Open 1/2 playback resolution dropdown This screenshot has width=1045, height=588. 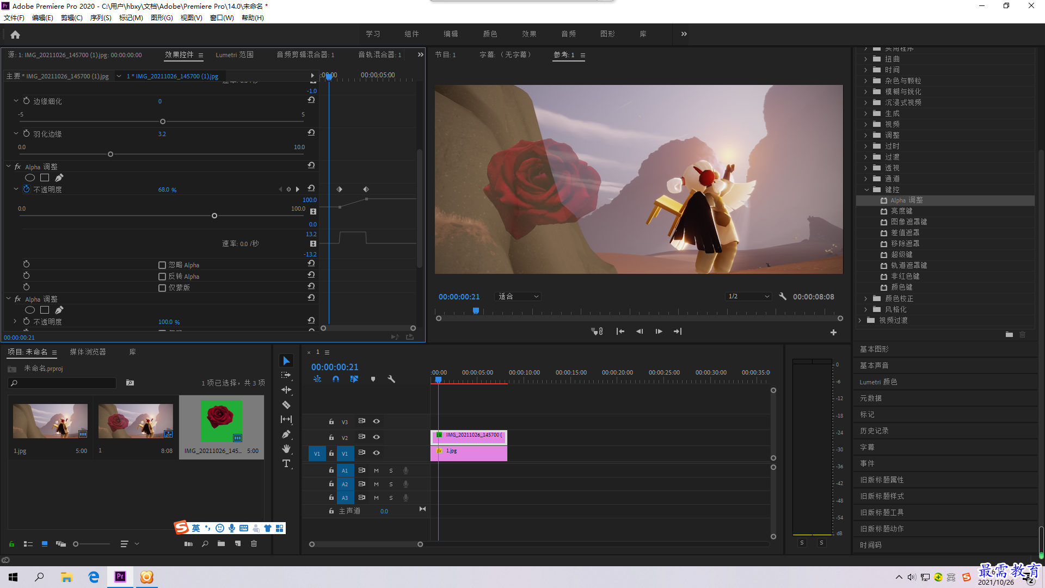(x=749, y=297)
